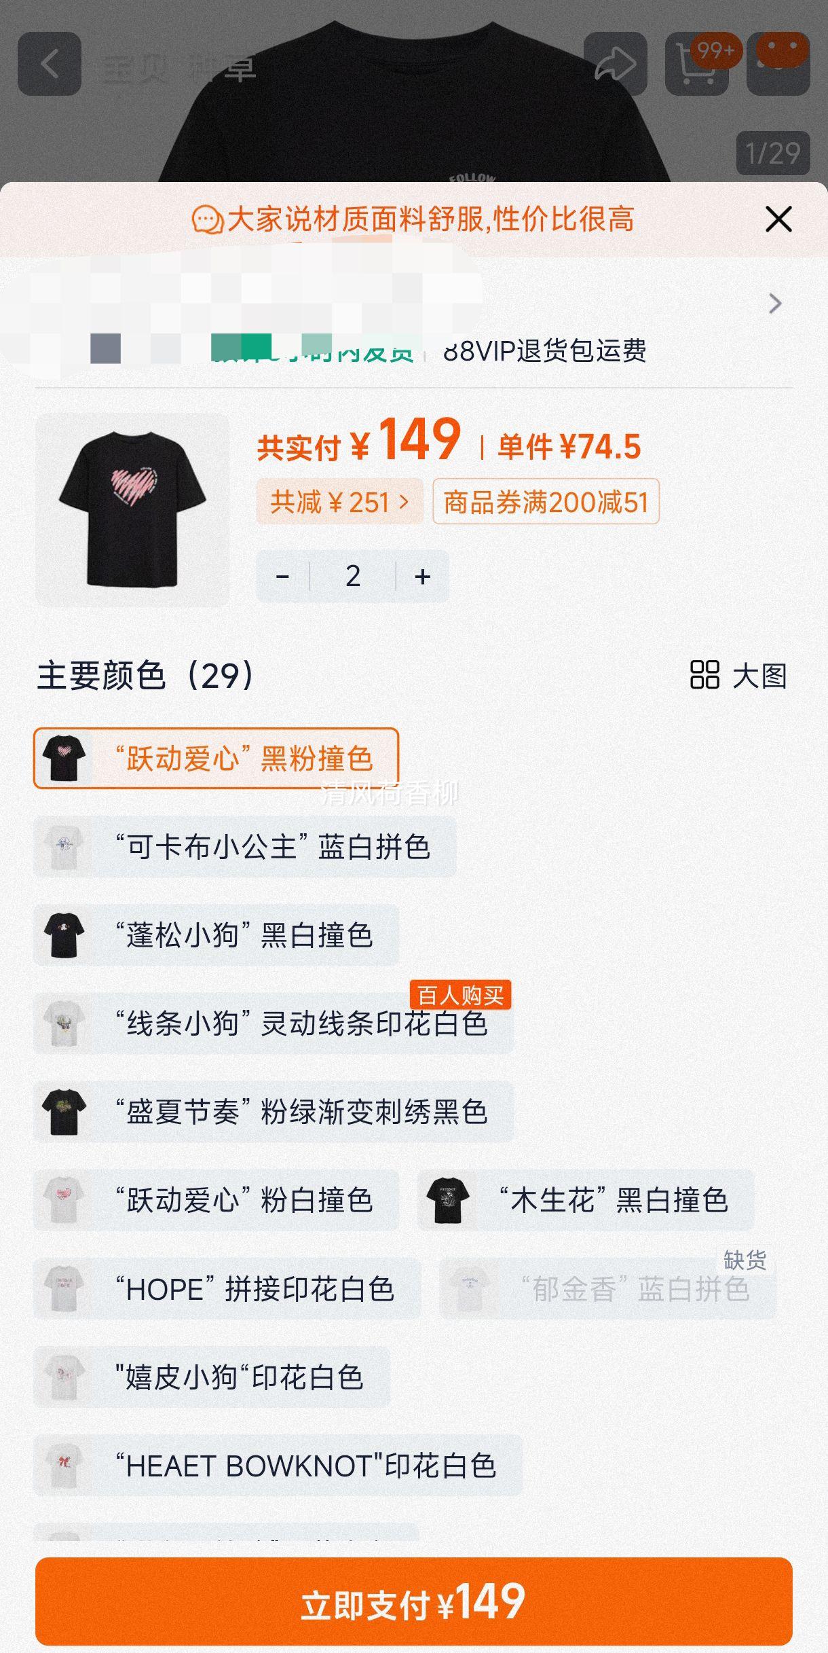
Task: Switch to 大图 grid view
Action: (x=738, y=675)
